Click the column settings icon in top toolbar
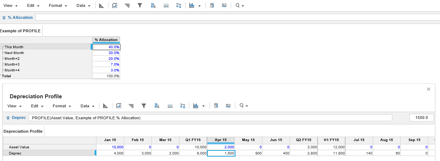Screen dimensions: 440x161 [211, 6]
